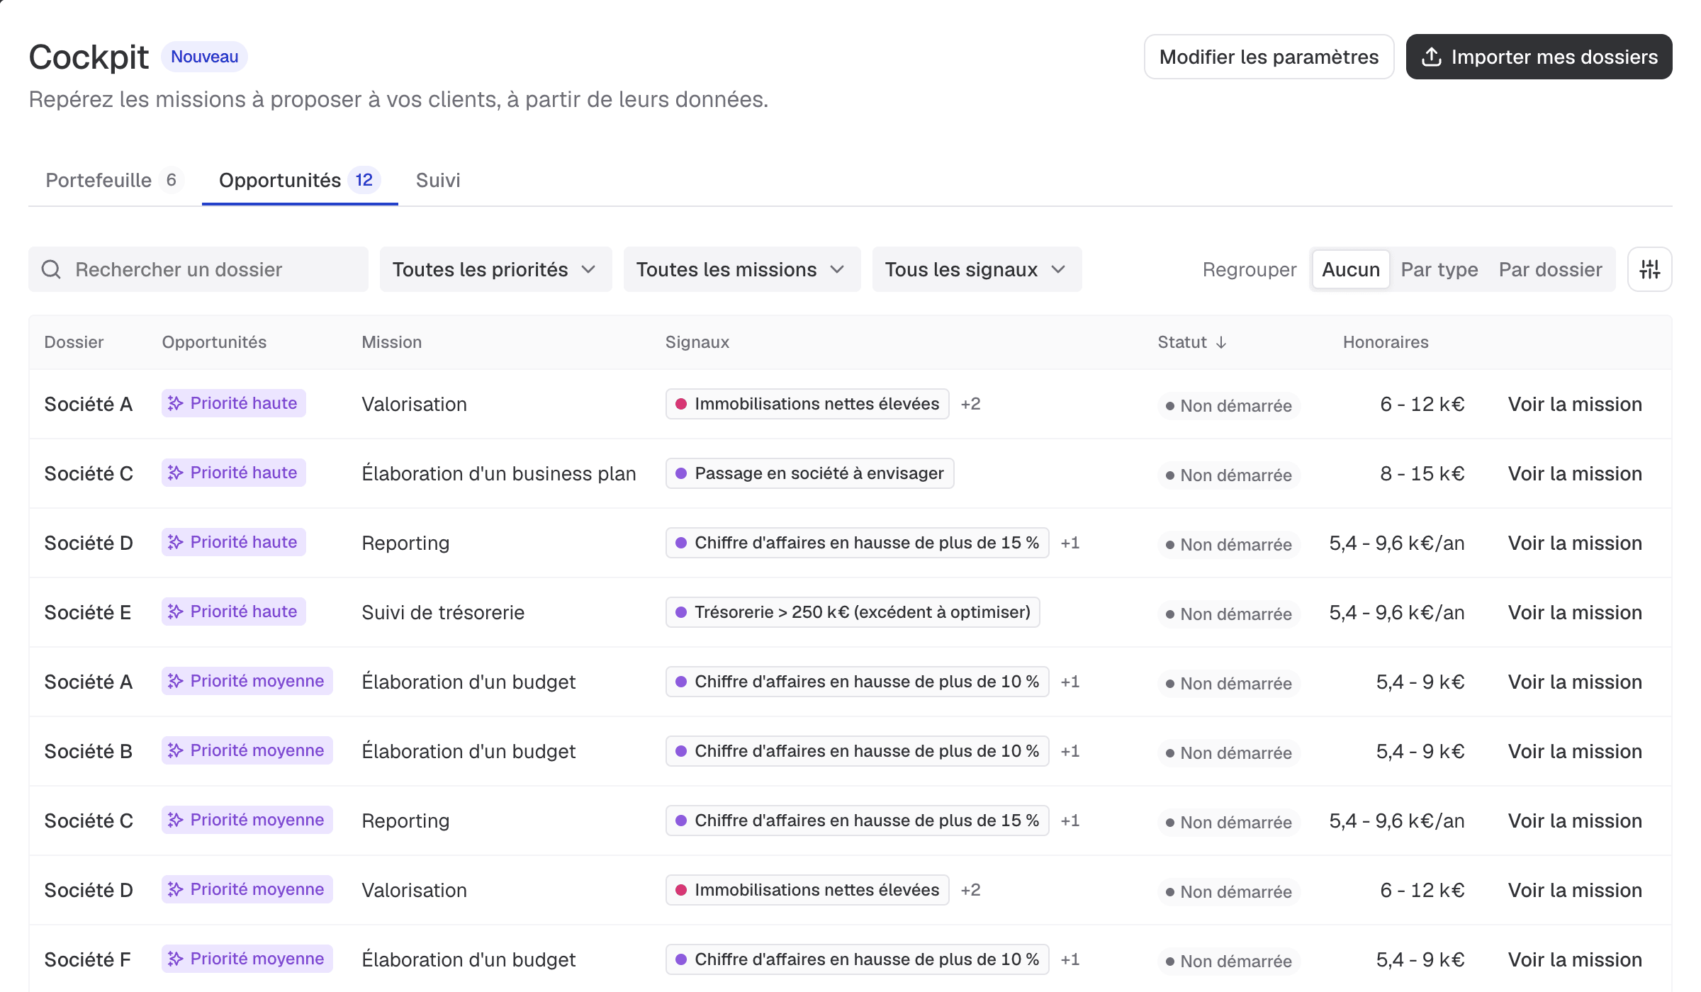
Task: Click the Importer mes dossiers button
Action: 1539,57
